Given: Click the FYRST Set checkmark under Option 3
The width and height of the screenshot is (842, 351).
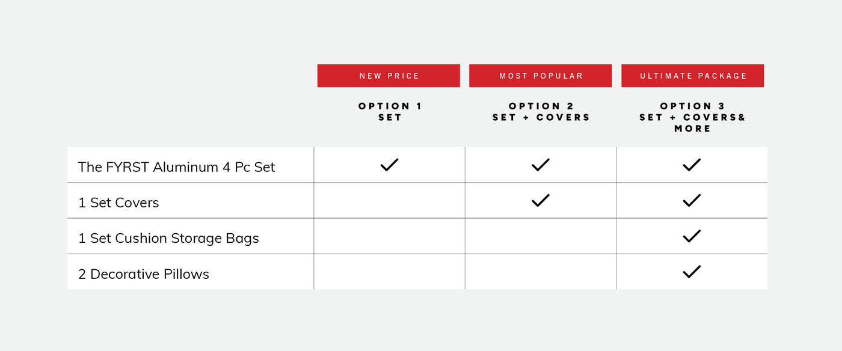Looking at the screenshot, I should point(692,165).
